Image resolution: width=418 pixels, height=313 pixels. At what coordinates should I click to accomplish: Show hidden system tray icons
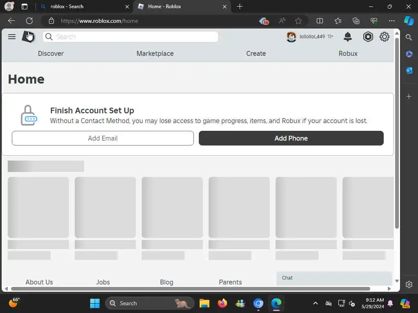[x=316, y=303]
